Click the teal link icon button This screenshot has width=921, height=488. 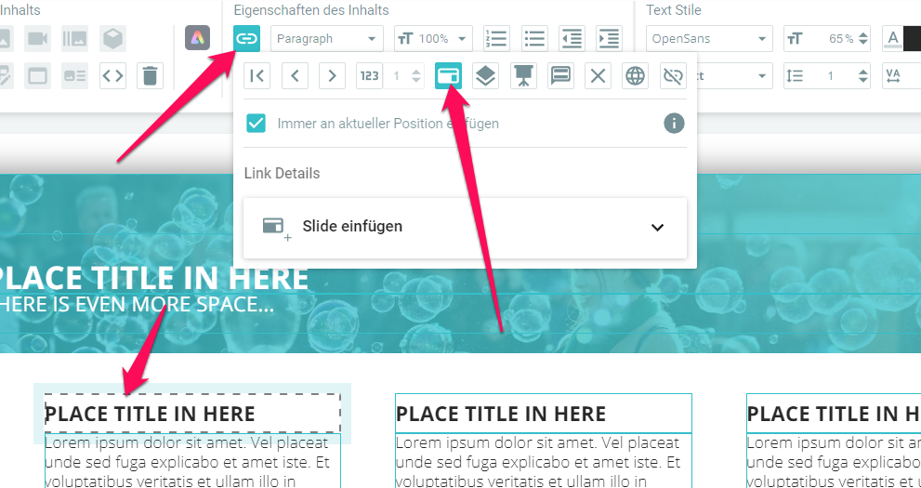pyautogui.click(x=246, y=39)
